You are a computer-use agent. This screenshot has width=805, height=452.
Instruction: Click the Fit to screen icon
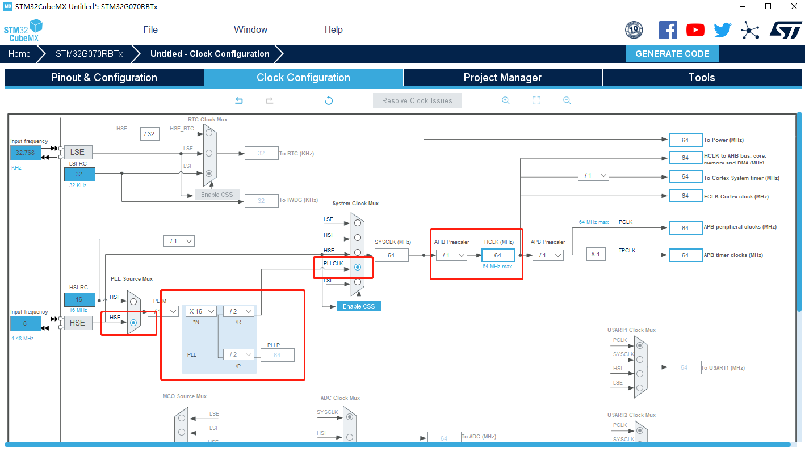click(x=536, y=100)
